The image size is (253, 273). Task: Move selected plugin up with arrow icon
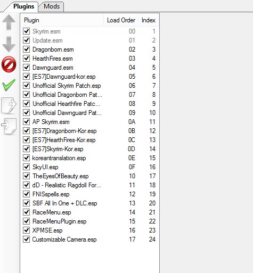click(9, 22)
